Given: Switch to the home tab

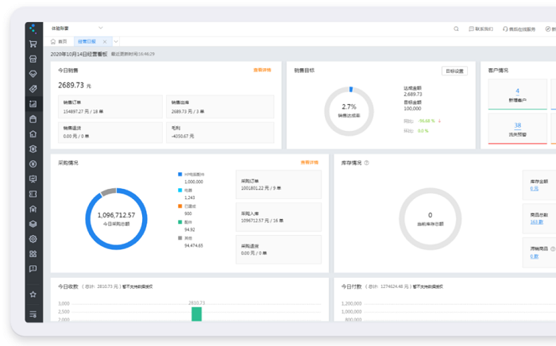Looking at the screenshot, I should tap(59, 42).
